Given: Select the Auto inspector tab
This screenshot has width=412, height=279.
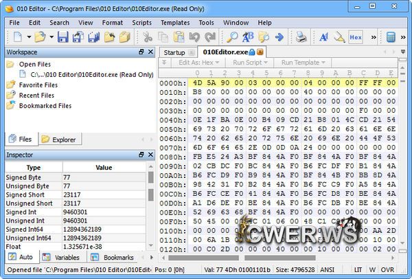Looking at the screenshot, I should pyautogui.click(x=22, y=257).
